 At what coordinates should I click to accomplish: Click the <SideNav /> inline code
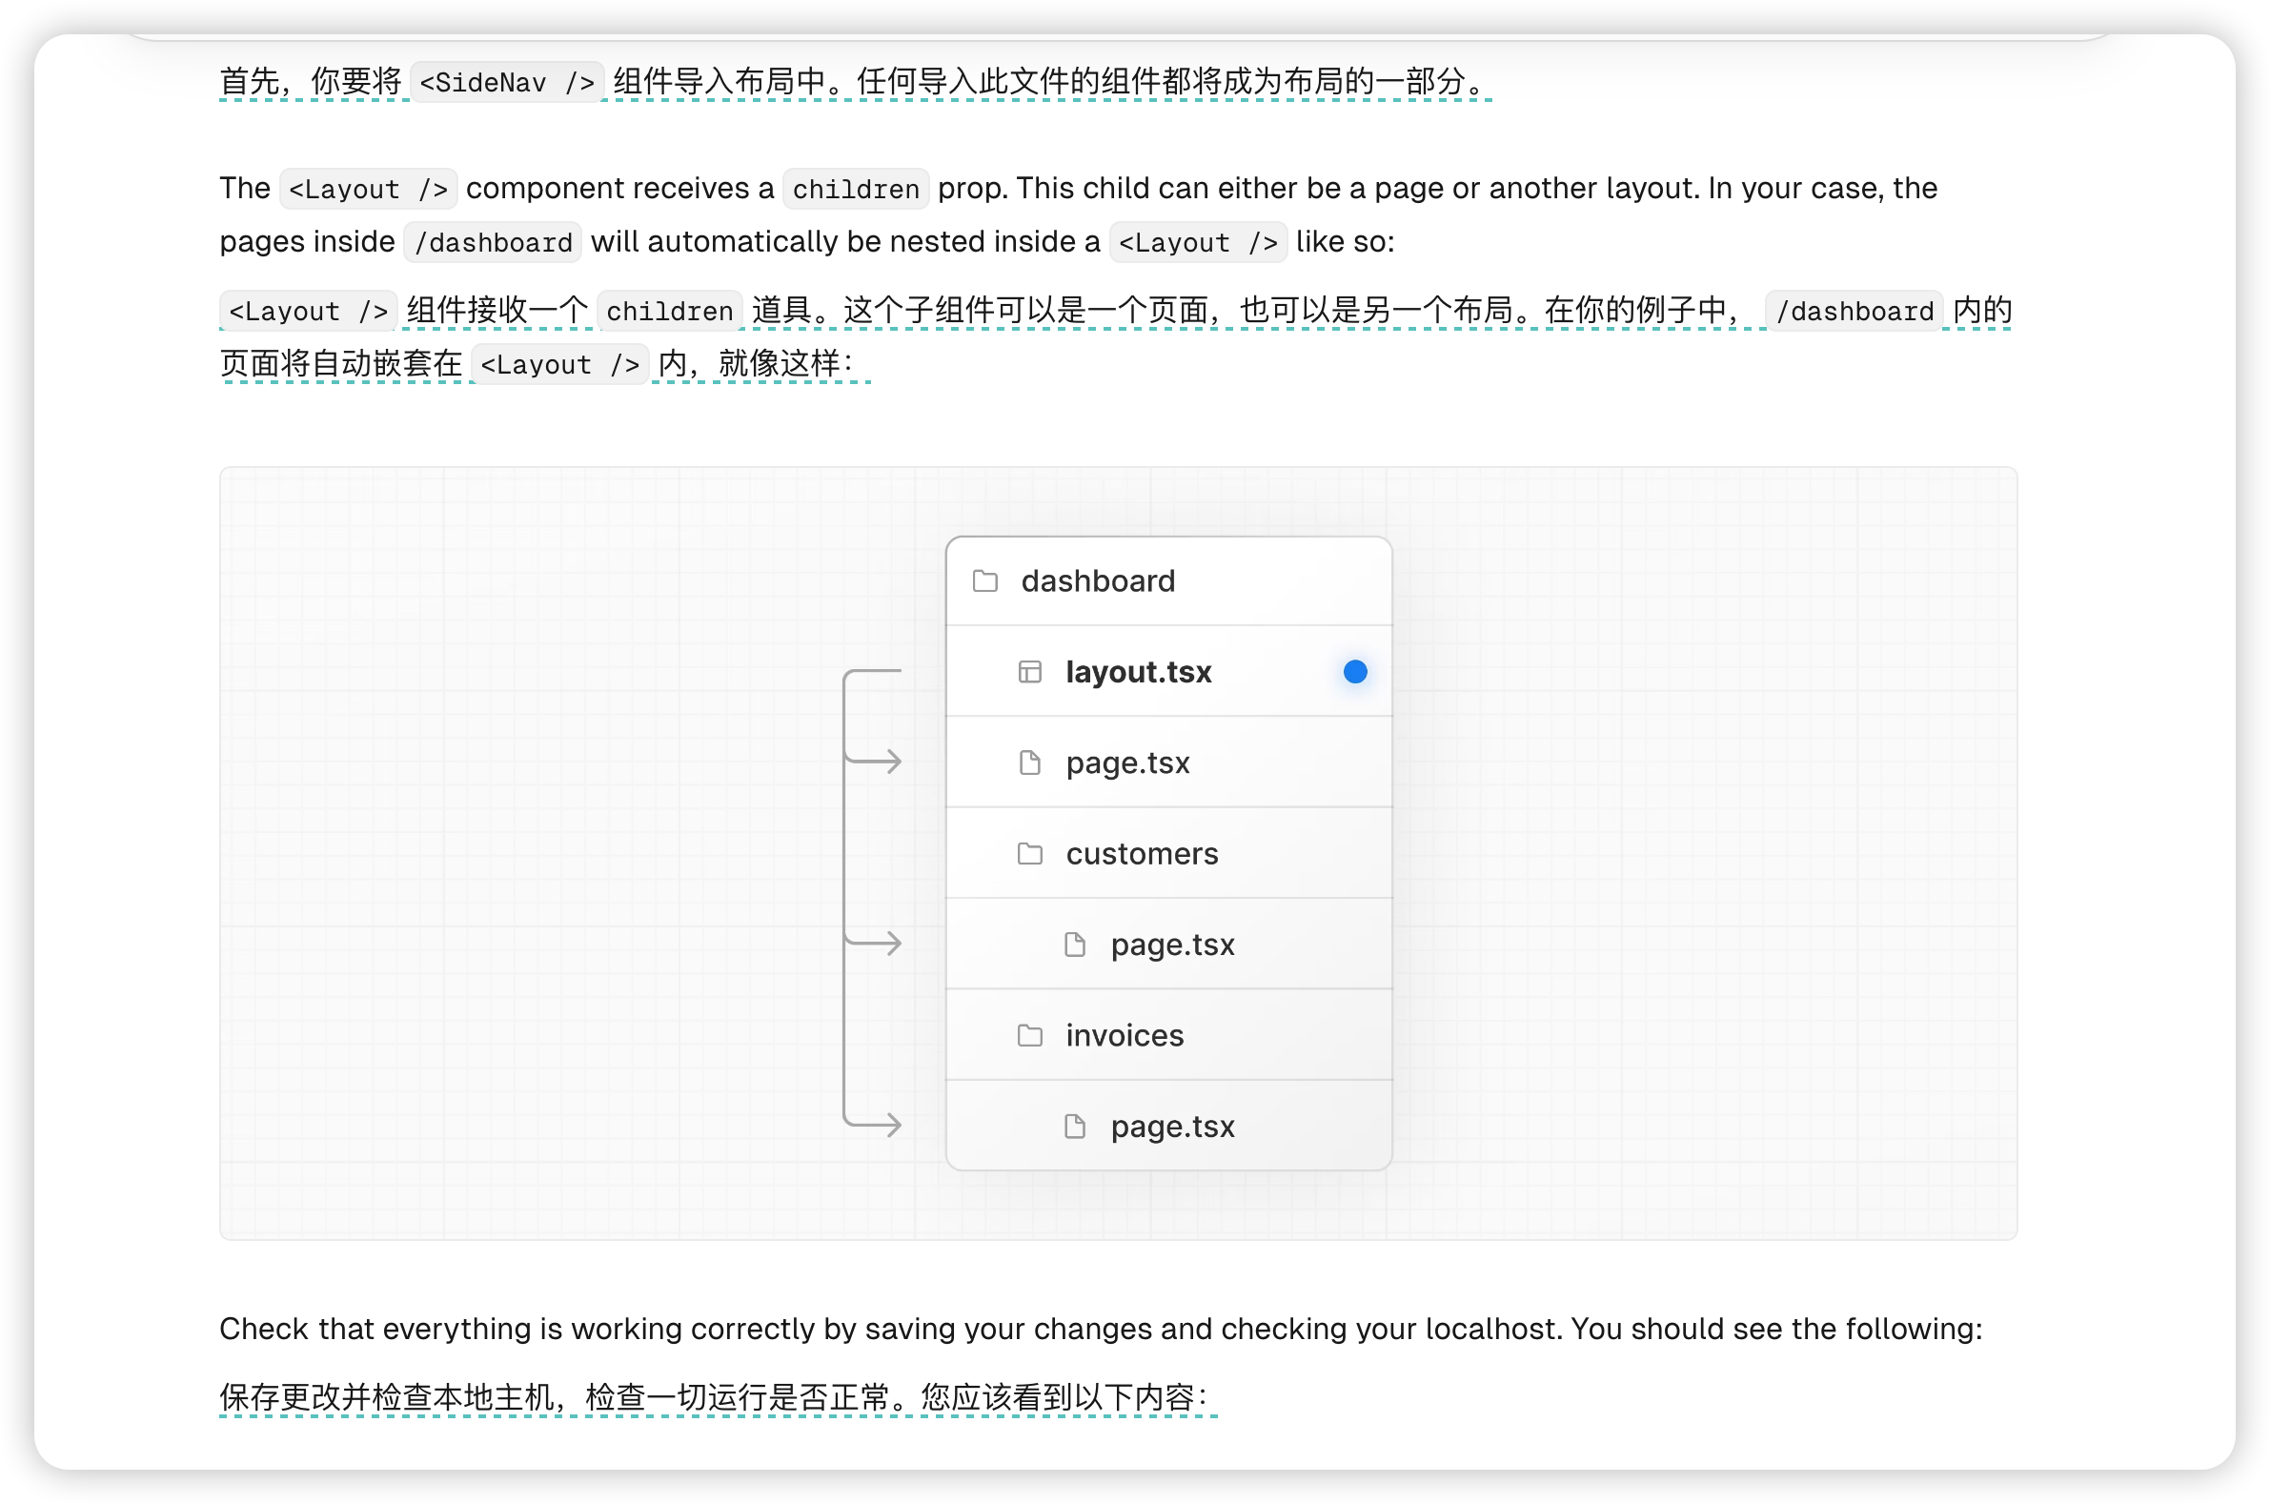coord(506,83)
